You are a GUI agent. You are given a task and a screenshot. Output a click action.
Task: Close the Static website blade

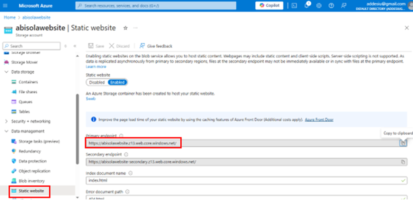pos(407,28)
